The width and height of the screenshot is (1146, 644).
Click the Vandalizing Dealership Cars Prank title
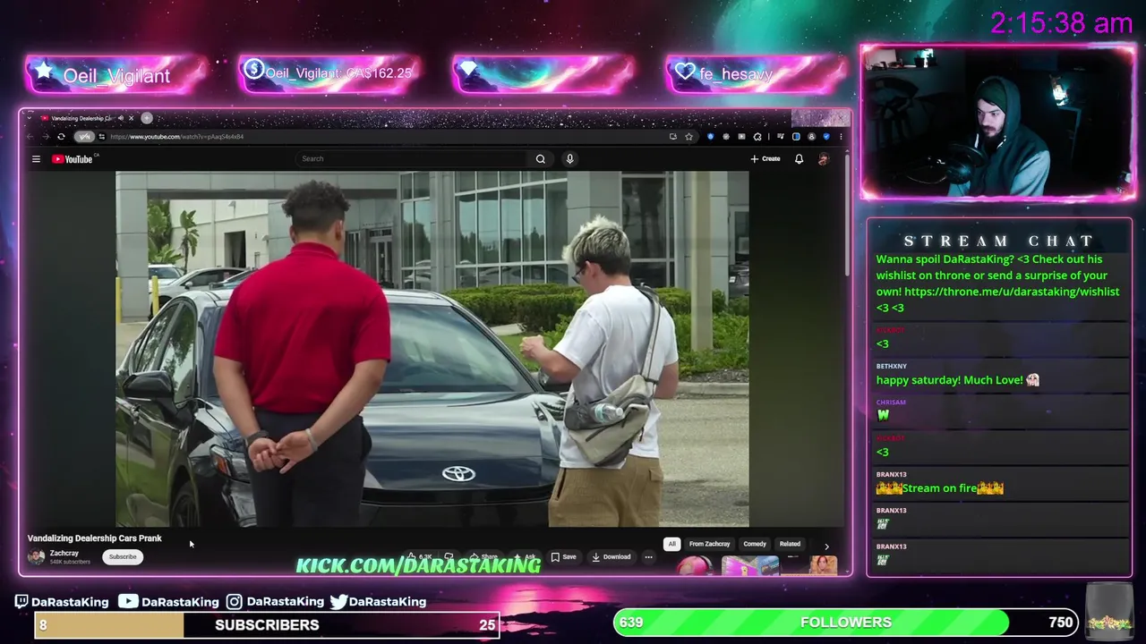click(x=94, y=538)
